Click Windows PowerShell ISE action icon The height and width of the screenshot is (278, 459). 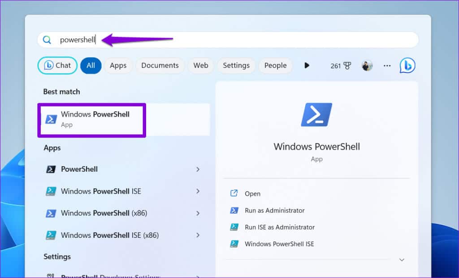[x=234, y=244]
